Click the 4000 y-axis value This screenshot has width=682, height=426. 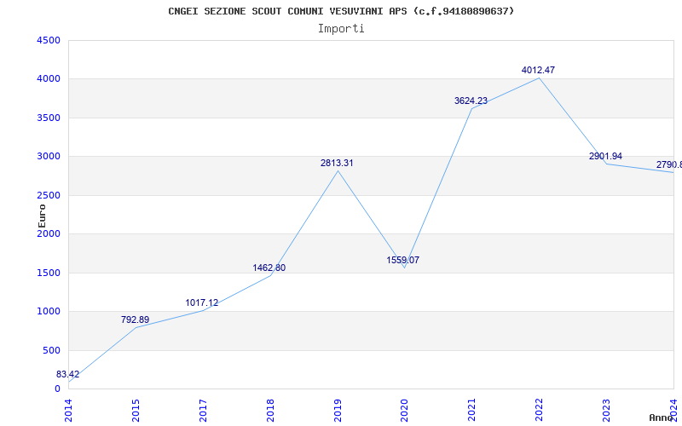[x=49, y=79]
